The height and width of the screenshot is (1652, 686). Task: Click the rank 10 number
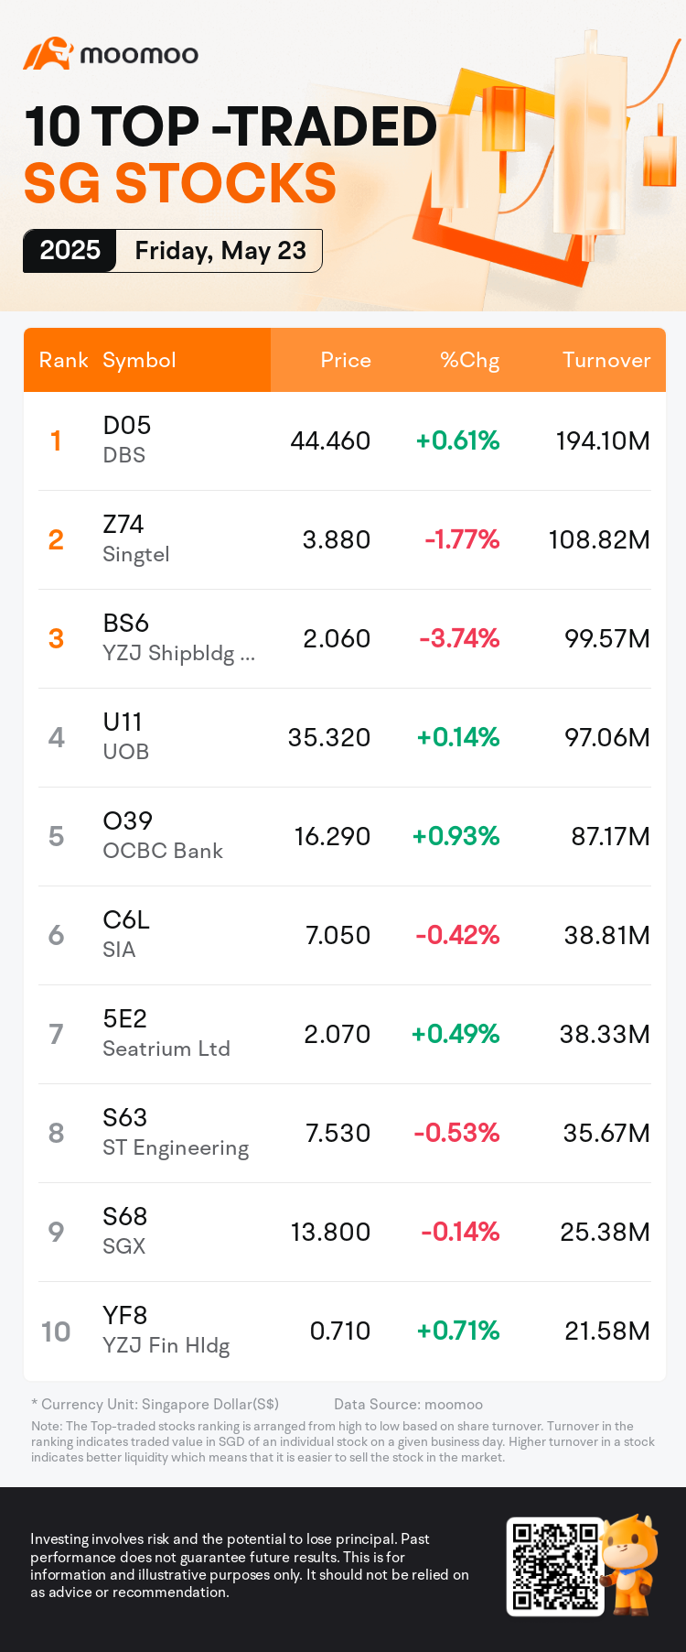point(56,1331)
